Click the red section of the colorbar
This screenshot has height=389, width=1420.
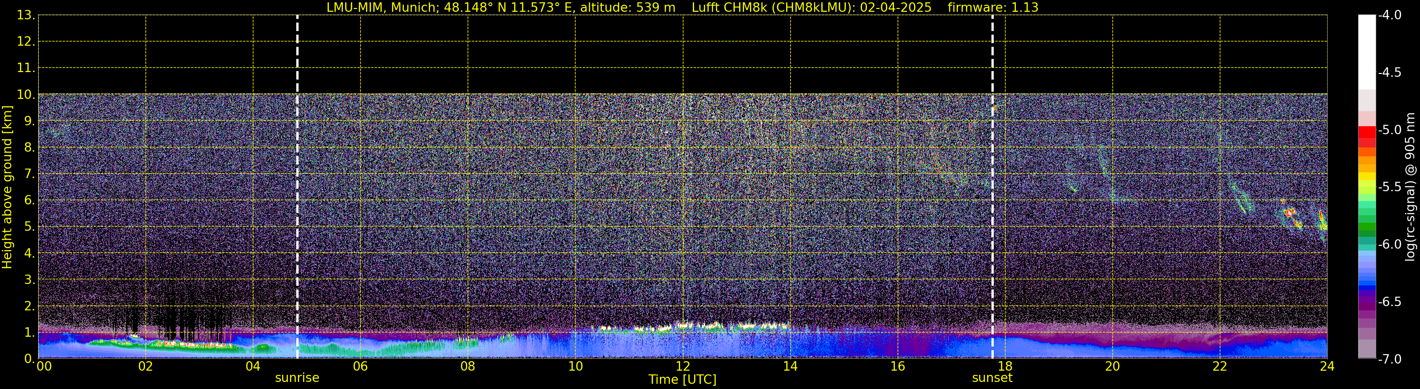pos(1367,136)
